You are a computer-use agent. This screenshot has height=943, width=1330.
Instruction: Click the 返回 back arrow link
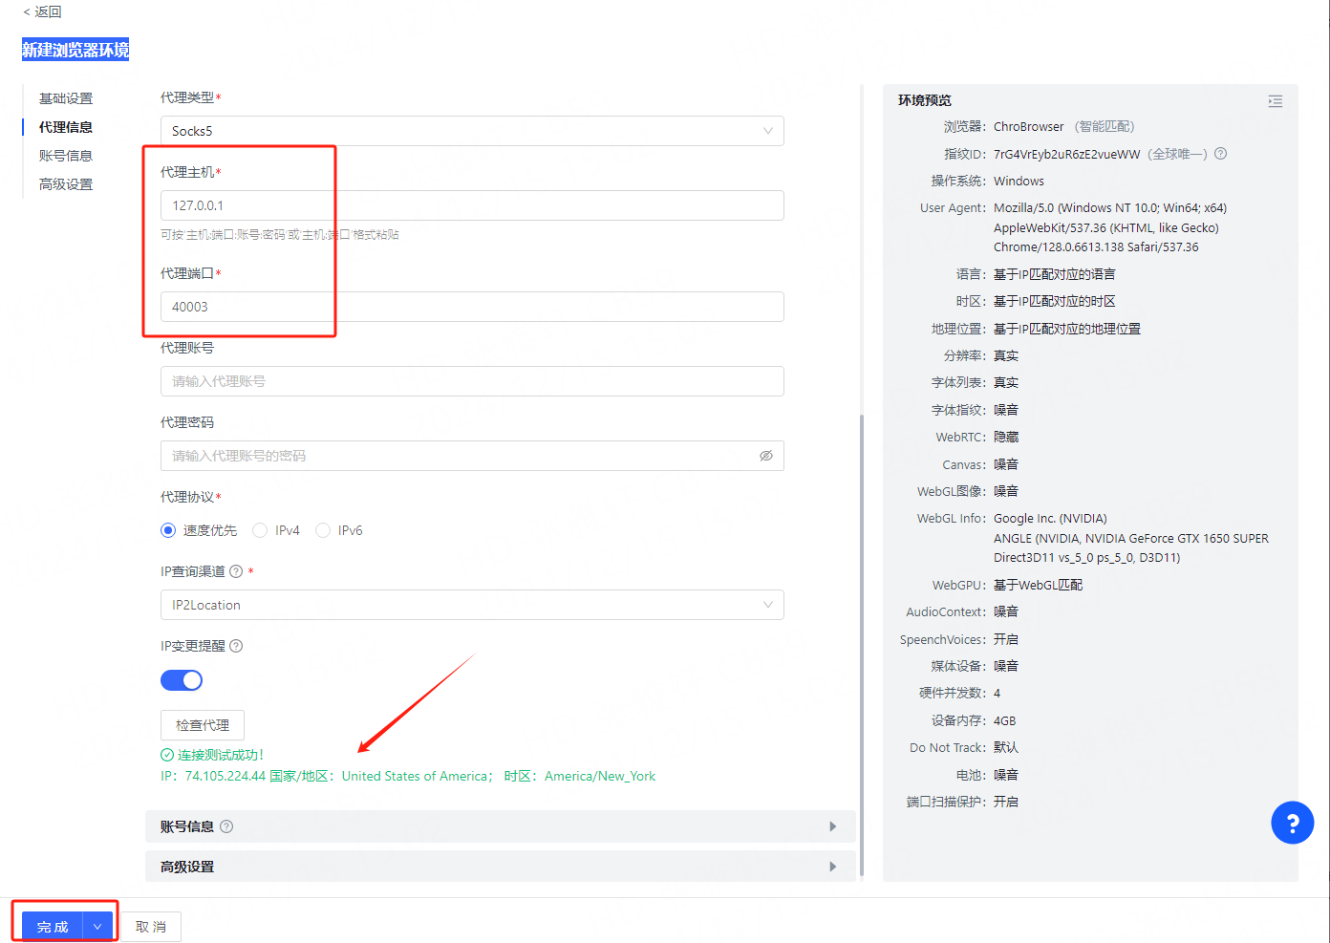pos(42,11)
